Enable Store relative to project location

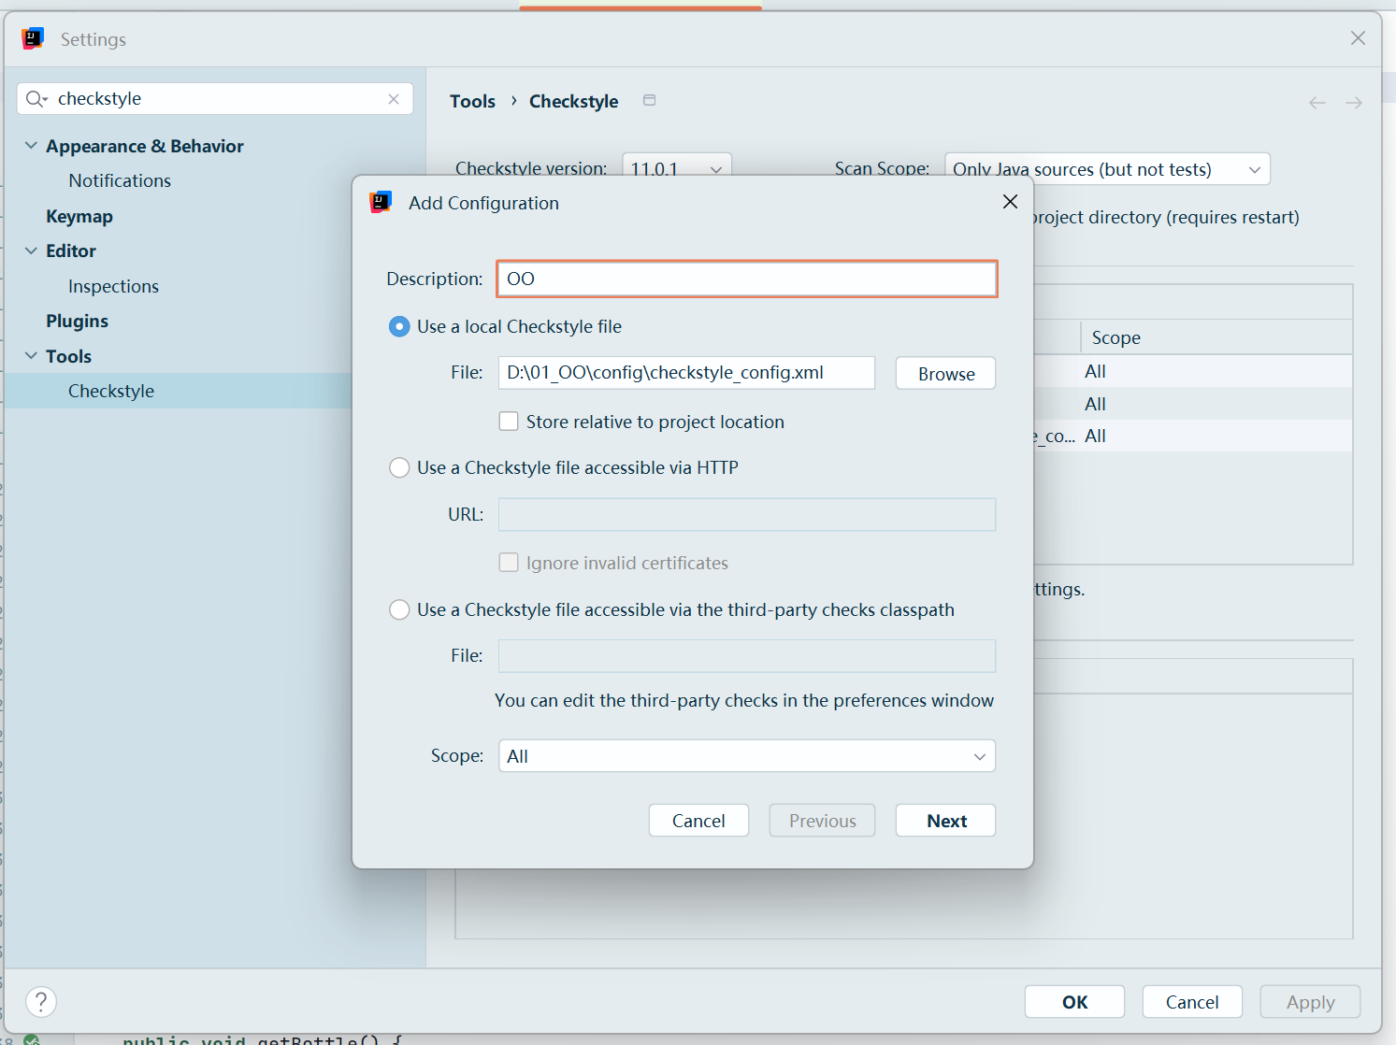click(x=509, y=422)
